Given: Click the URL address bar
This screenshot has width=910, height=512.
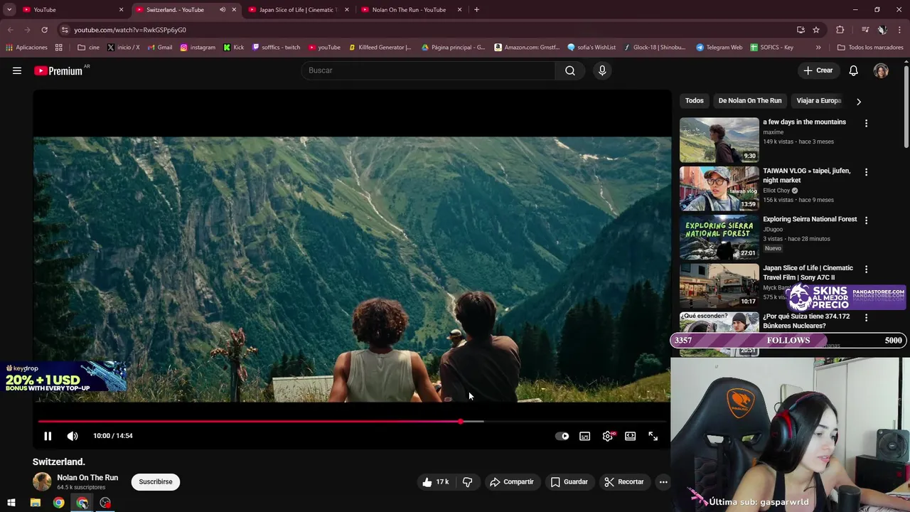Looking at the screenshot, I should [x=427, y=30].
